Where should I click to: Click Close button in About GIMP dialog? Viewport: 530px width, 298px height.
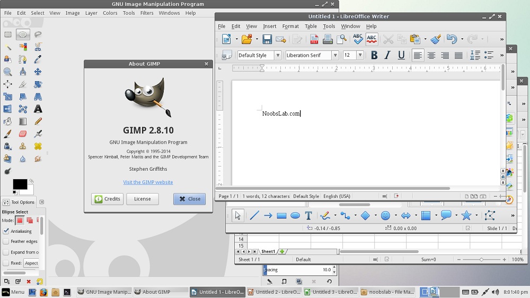click(x=190, y=199)
